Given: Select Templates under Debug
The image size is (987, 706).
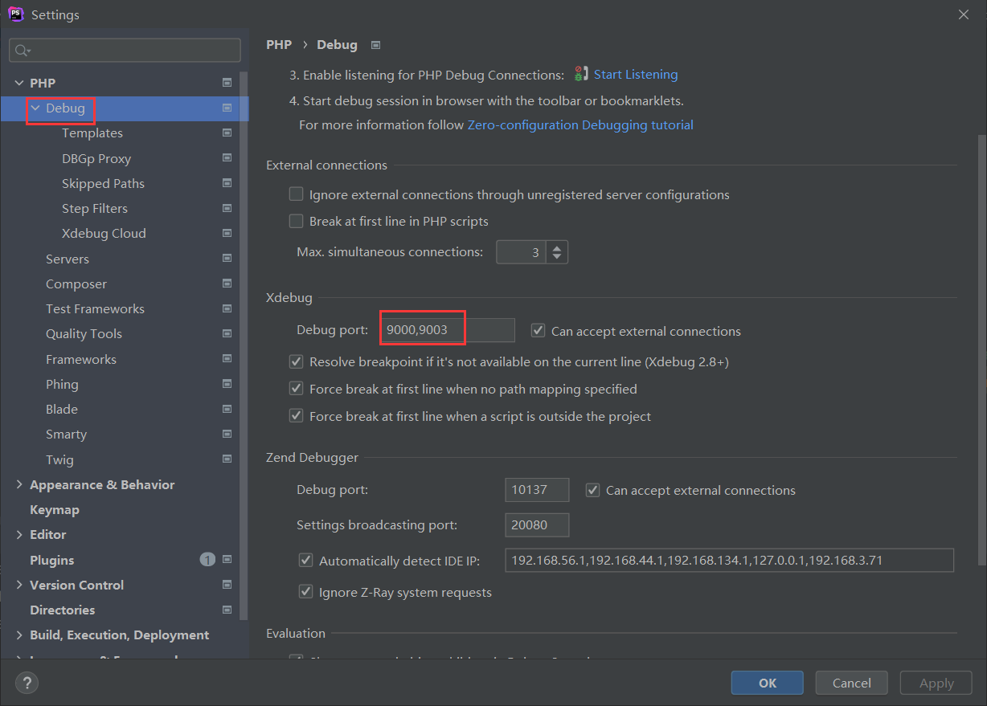Looking at the screenshot, I should [92, 133].
